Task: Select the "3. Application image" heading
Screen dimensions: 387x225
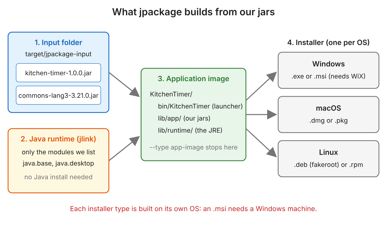Action: click(193, 78)
